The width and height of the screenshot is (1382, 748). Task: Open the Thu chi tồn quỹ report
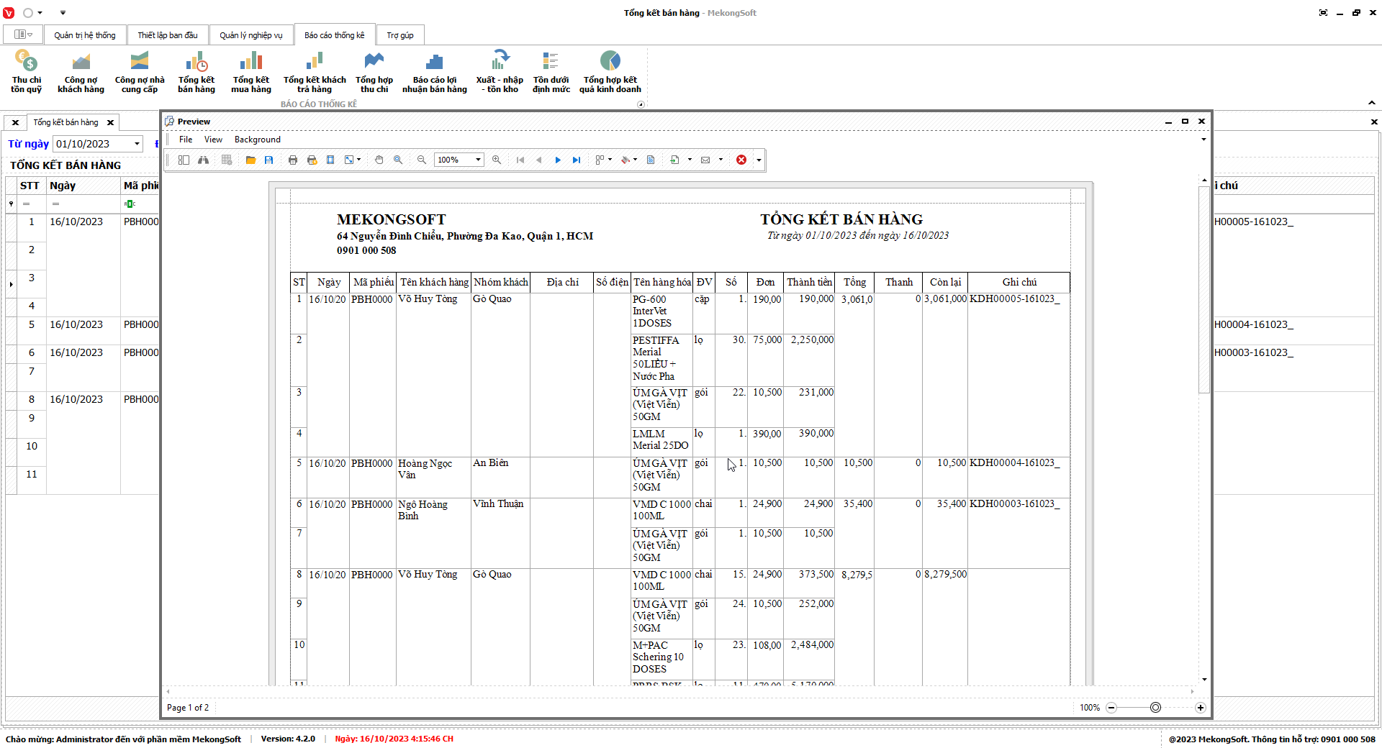27,72
